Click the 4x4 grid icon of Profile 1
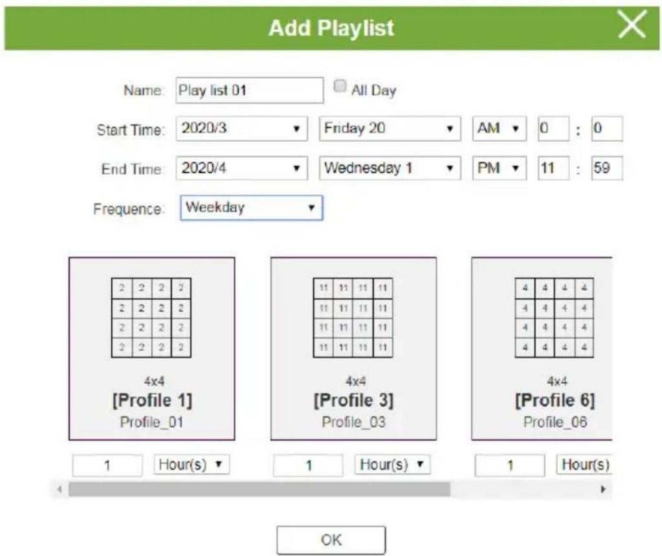662x556 pixels. [151, 318]
